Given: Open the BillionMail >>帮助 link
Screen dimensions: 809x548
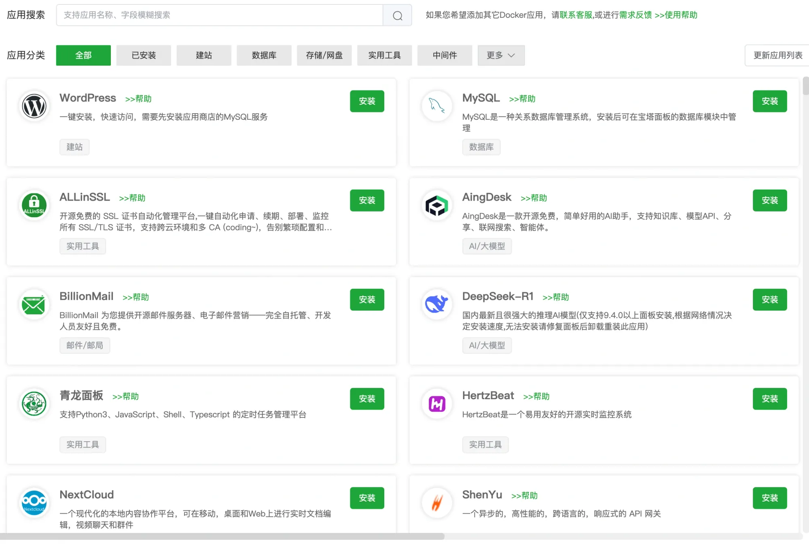Looking at the screenshot, I should click(x=136, y=297).
